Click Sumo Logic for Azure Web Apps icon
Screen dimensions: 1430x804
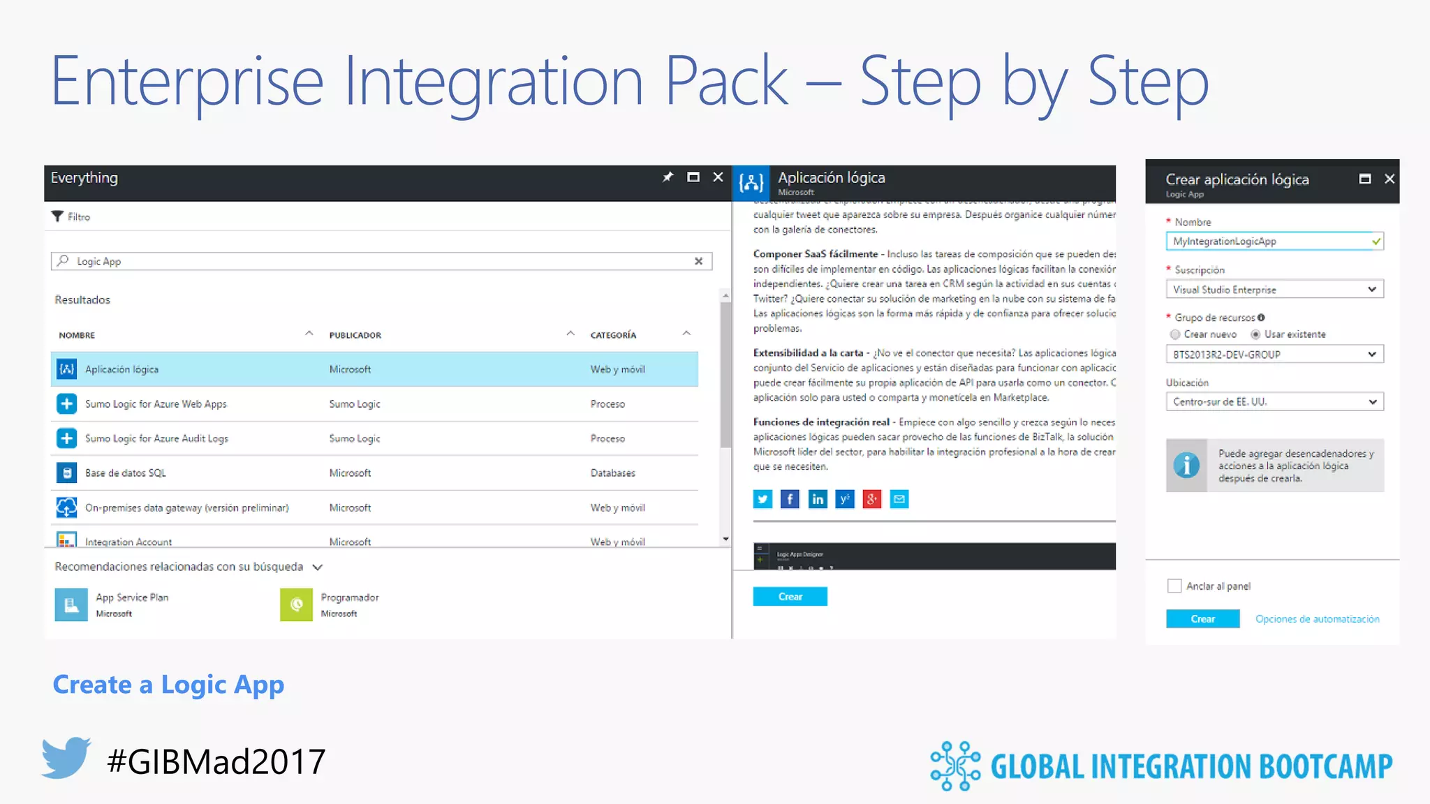(x=66, y=403)
